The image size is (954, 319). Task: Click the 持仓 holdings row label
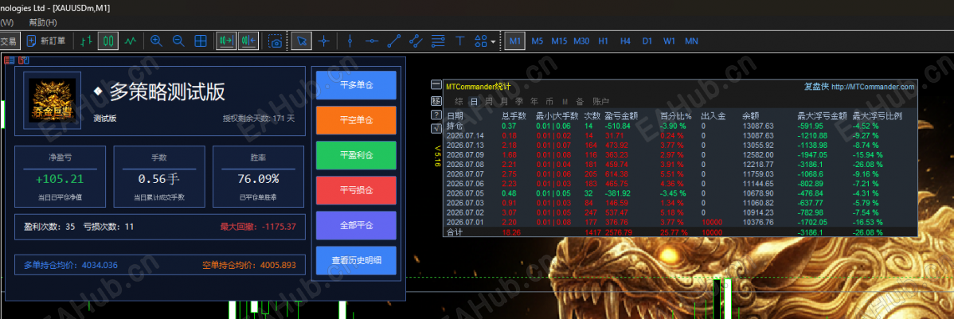[x=454, y=125]
